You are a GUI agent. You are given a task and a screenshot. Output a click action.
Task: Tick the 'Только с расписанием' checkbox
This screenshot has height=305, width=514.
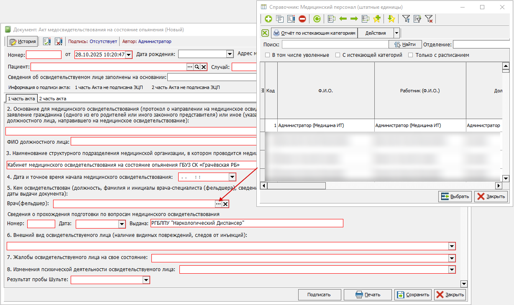click(411, 55)
